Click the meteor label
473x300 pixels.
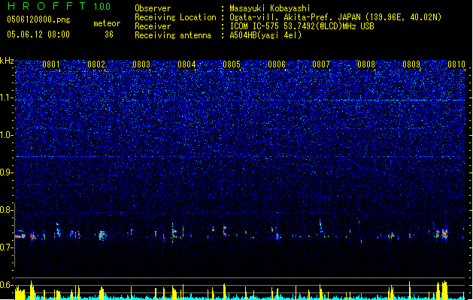107,23
